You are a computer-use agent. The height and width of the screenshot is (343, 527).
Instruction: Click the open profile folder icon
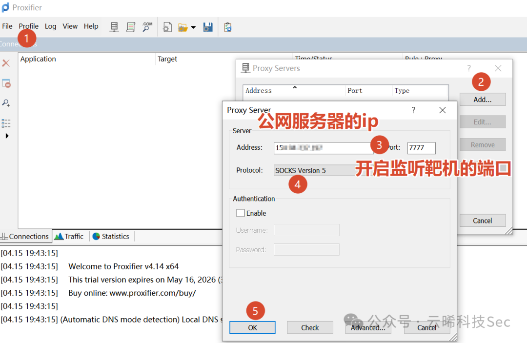pyautogui.click(x=183, y=27)
